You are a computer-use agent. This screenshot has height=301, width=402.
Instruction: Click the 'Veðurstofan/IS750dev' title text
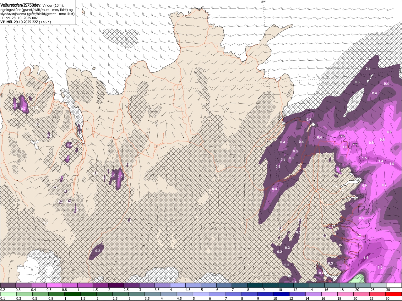tap(20, 5)
